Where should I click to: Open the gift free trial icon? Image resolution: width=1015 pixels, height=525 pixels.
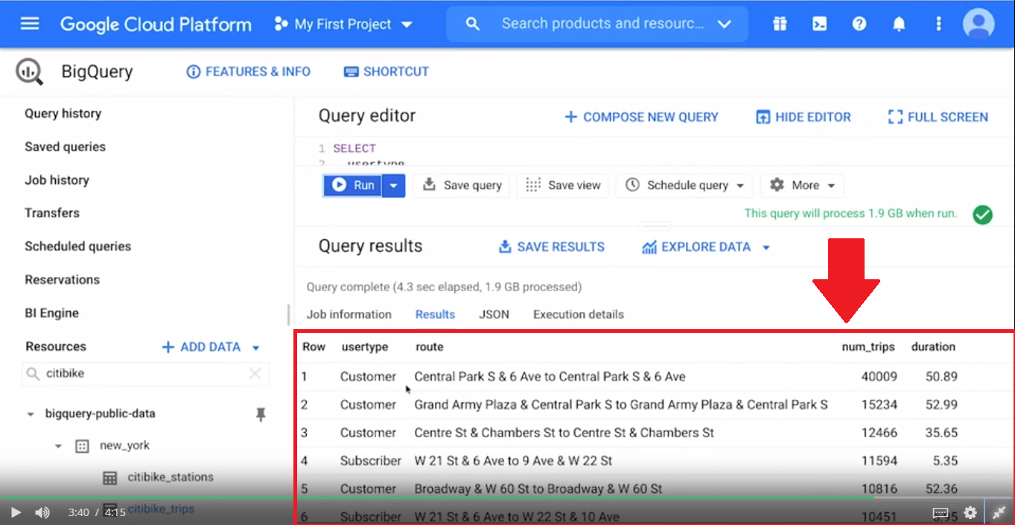pos(780,24)
